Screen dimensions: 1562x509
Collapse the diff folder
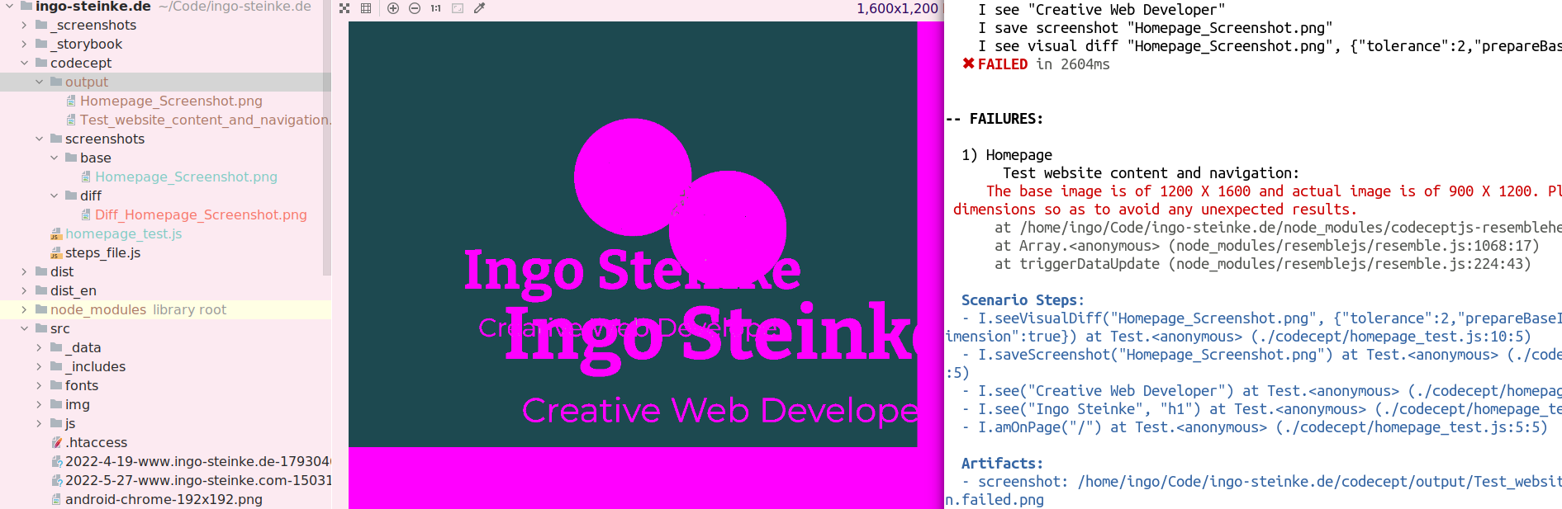point(54,196)
